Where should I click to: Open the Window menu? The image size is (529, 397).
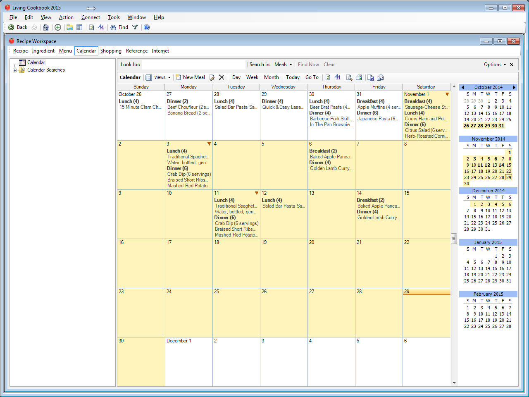coord(136,17)
